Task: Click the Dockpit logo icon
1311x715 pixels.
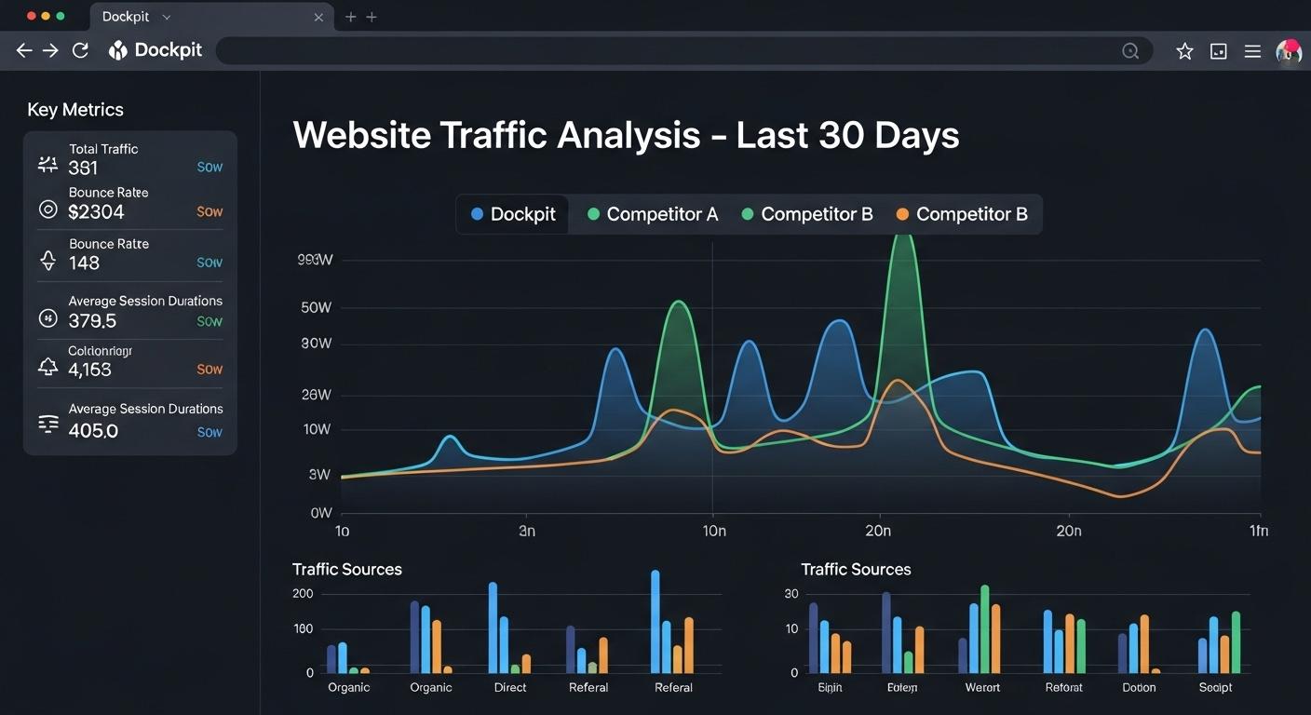Action: [x=118, y=50]
